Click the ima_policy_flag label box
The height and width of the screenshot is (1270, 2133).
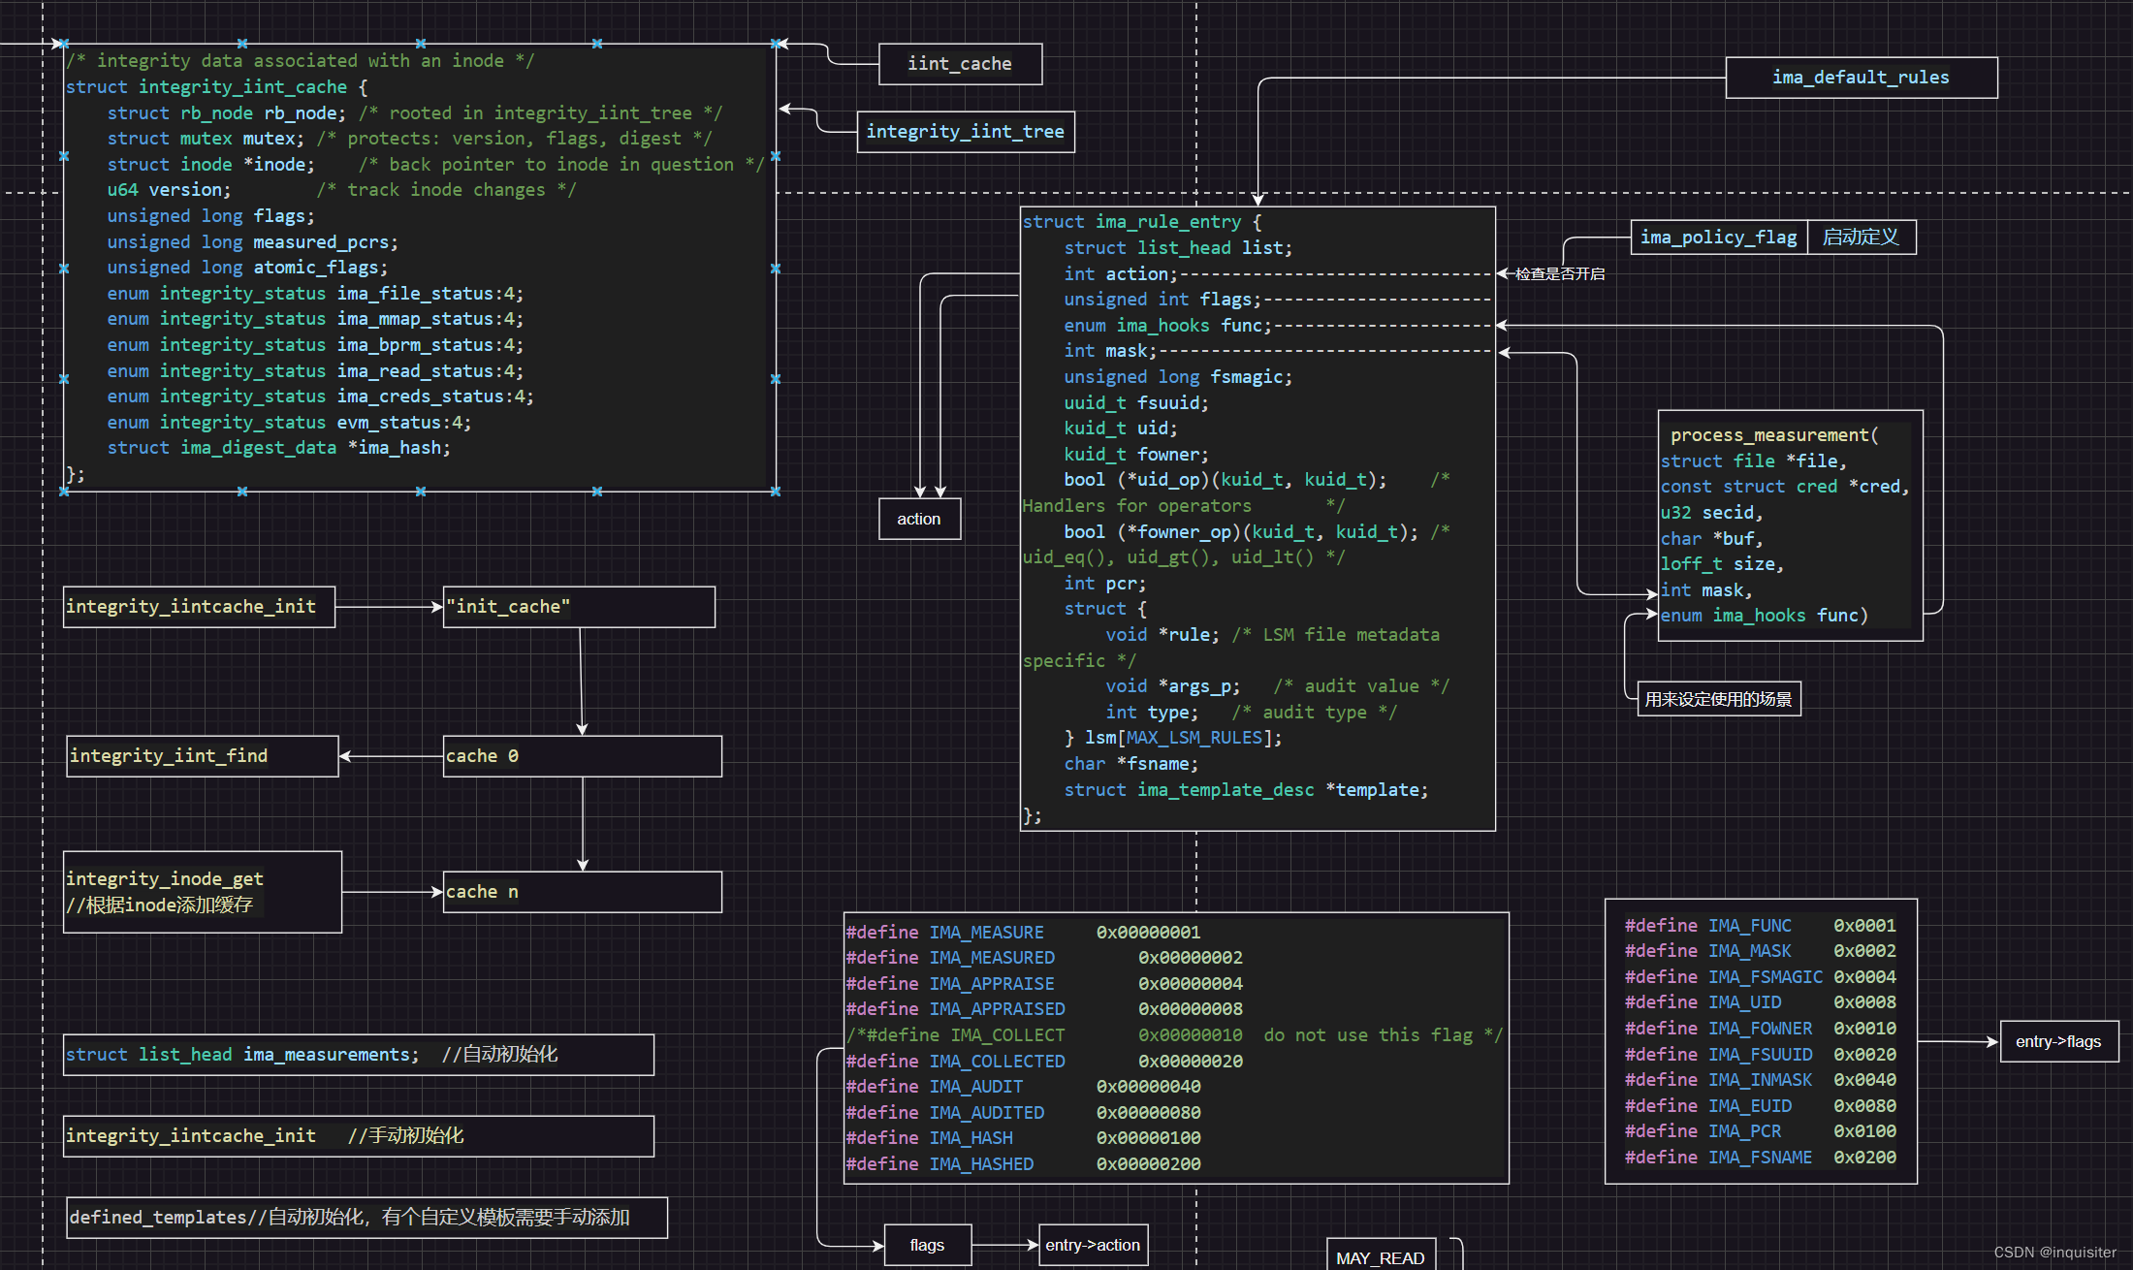(x=1718, y=238)
